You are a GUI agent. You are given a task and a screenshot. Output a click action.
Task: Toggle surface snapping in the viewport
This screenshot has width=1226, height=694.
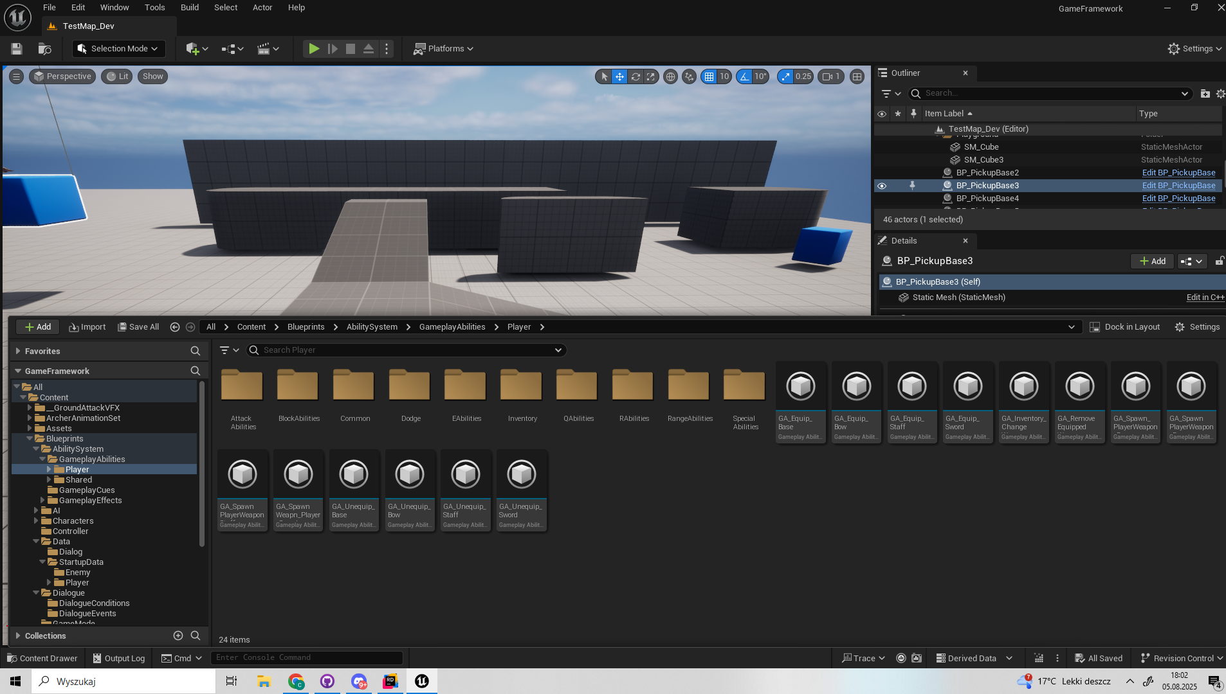(690, 76)
